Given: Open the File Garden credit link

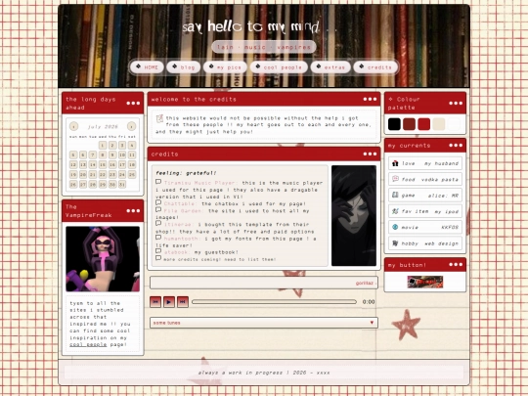Looking at the screenshot, I should [x=184, y=211].
